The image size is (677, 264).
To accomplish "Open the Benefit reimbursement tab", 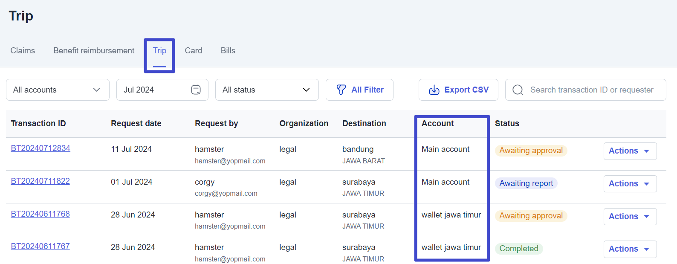I will 94,51.
